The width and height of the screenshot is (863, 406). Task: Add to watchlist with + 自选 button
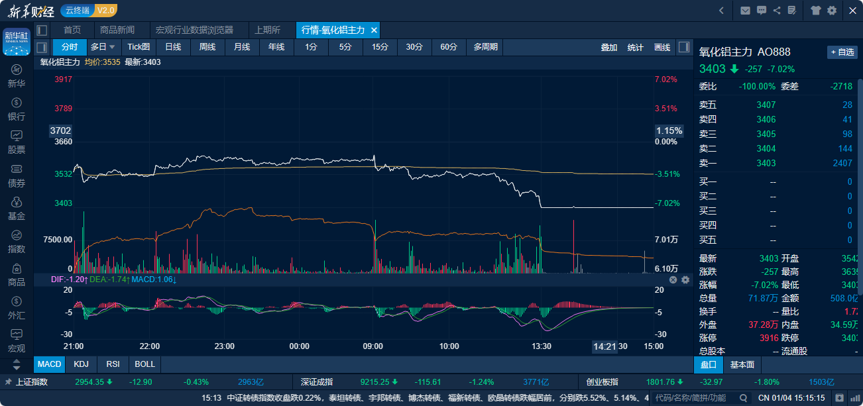842,52
